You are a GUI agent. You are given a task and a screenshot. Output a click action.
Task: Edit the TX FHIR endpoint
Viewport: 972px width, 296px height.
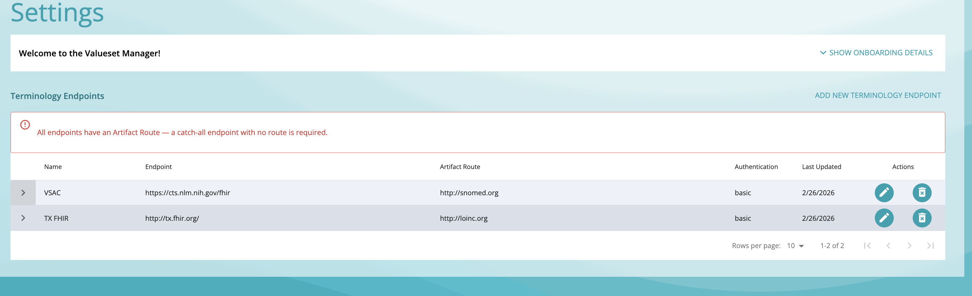point(884,218)
